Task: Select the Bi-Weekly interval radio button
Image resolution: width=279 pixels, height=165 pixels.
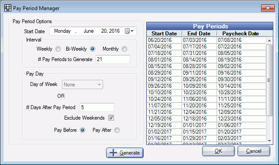Action: (x=93, y=49)
